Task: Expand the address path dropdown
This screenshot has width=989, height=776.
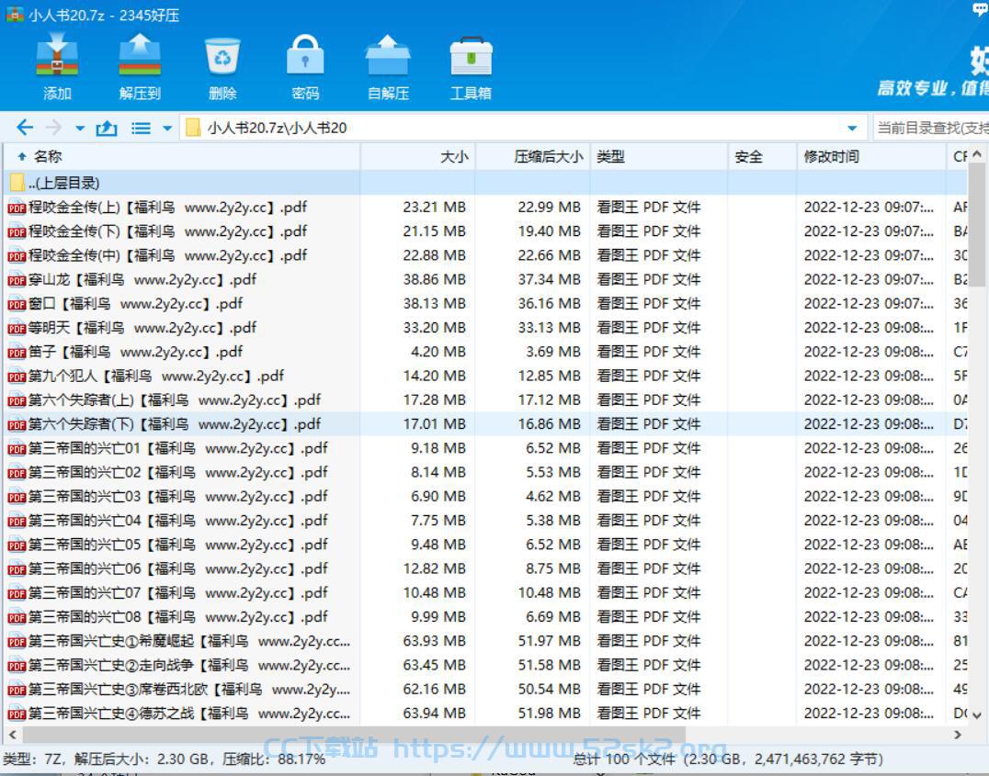Action: [x=852, y=129]
